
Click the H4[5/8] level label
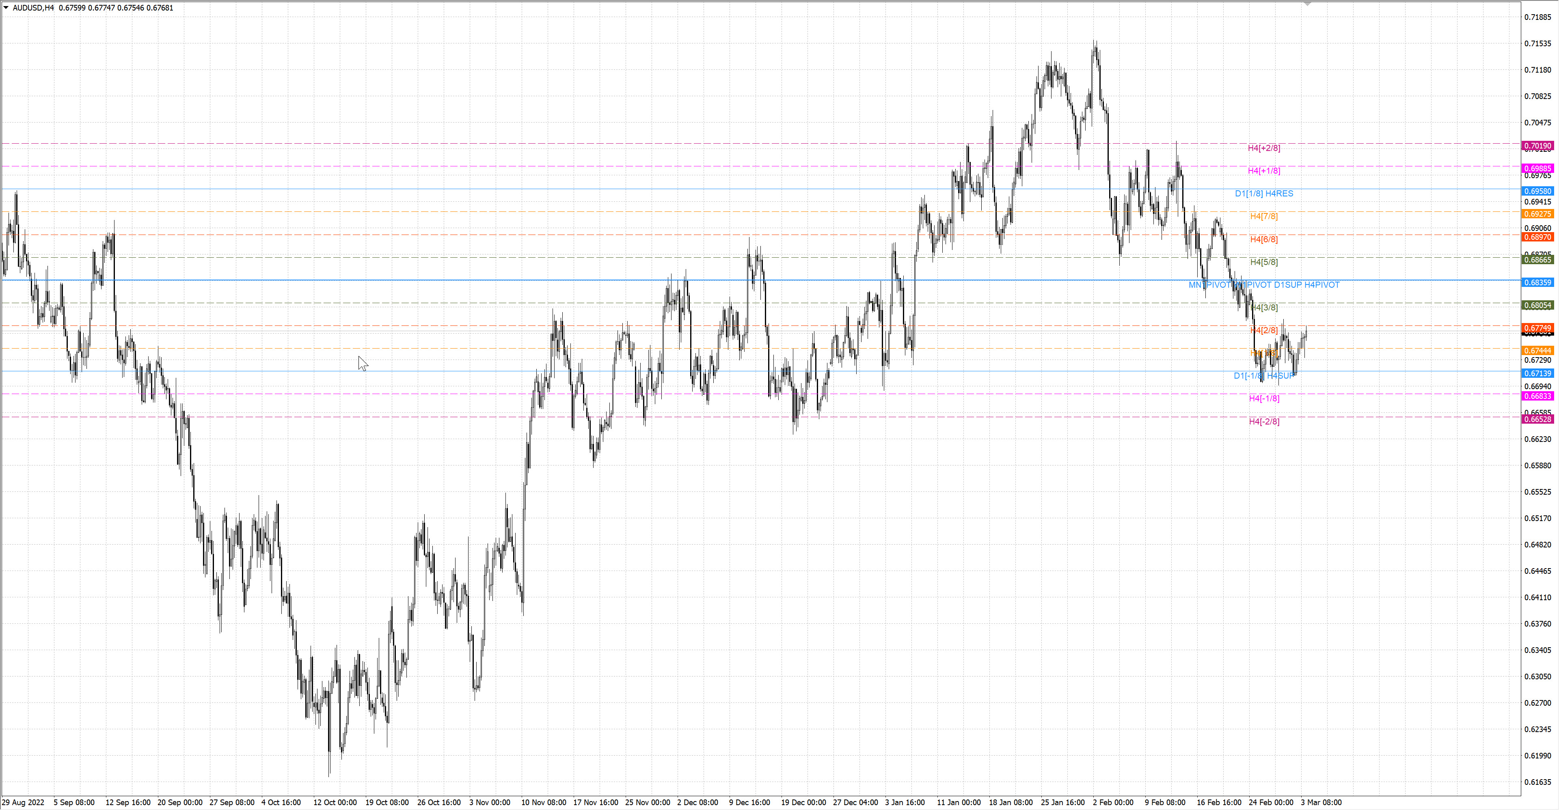pyautogui.click(x=1264, y=262)
